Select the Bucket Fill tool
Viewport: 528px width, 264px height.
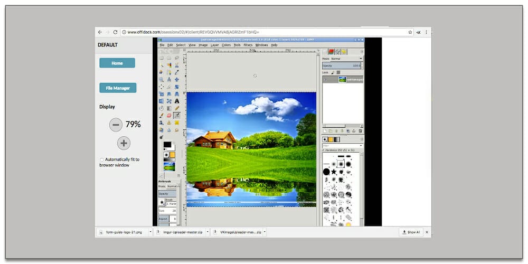point(161,108)
